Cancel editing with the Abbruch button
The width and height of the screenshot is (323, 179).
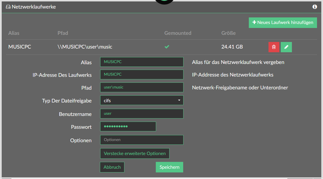pos(112,167)
